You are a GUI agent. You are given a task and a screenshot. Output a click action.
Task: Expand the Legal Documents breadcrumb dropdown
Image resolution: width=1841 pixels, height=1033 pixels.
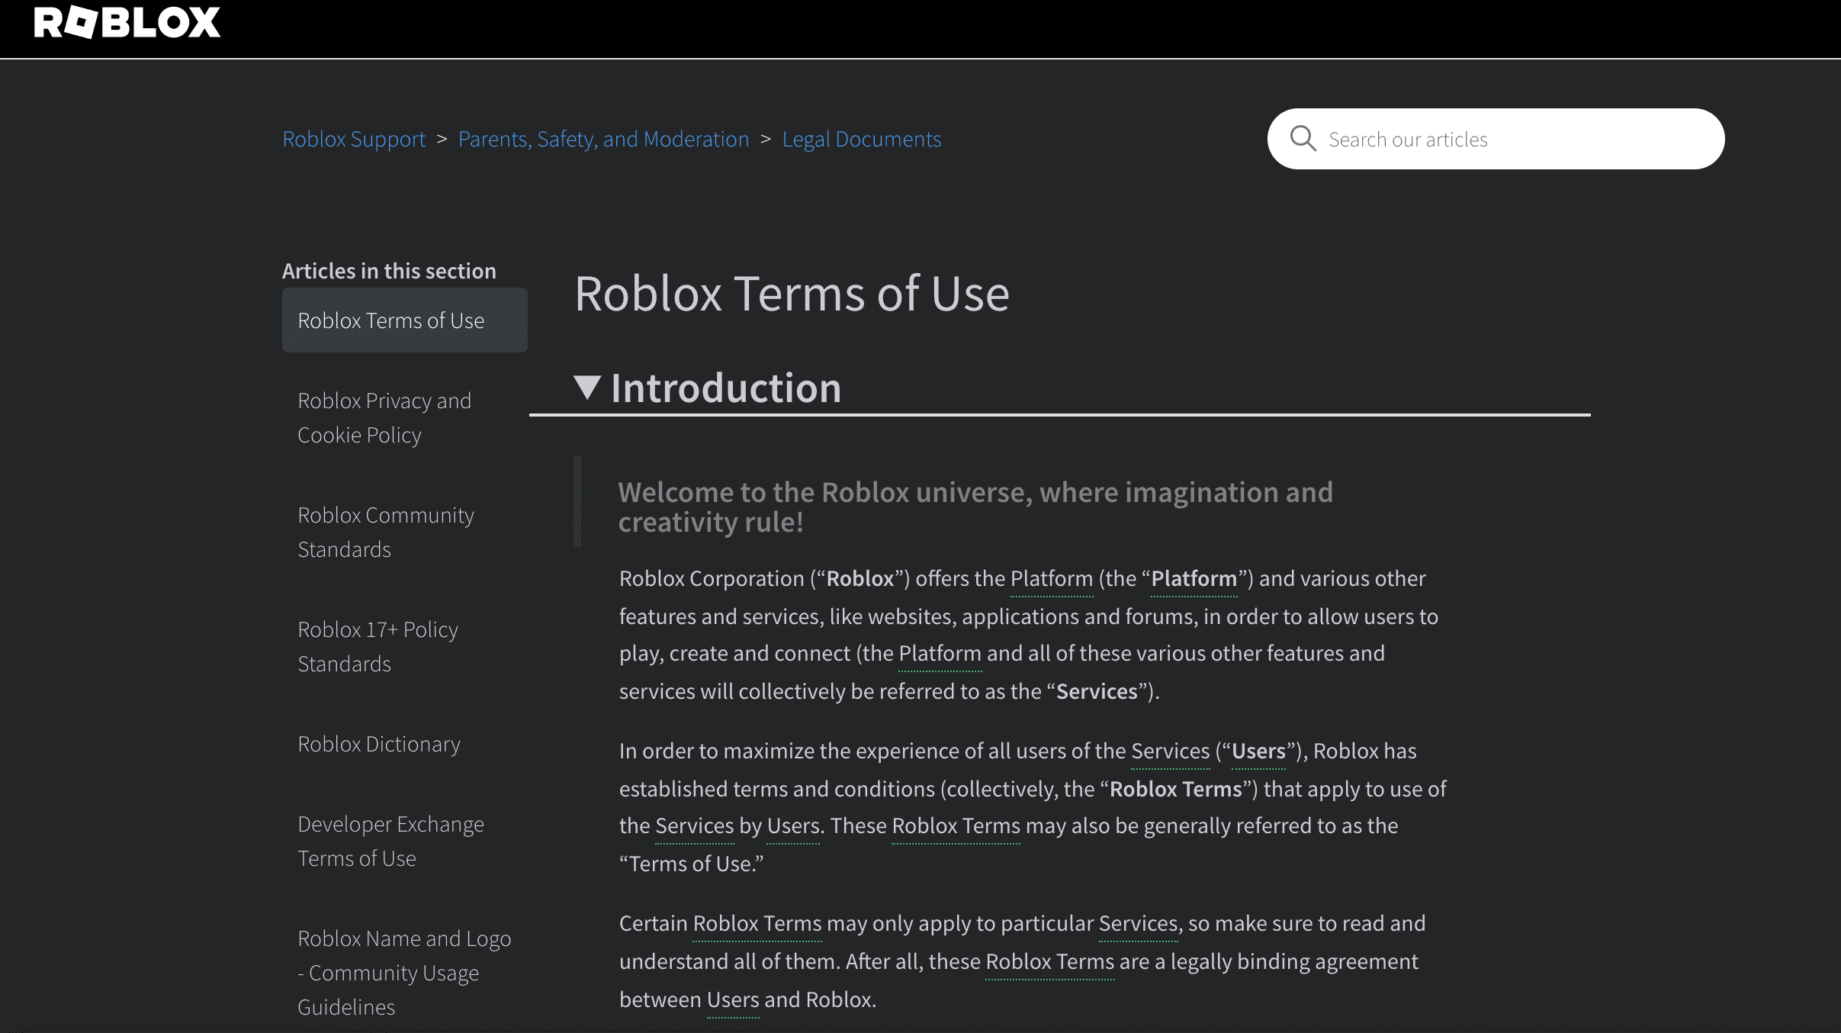click(861, 138)
